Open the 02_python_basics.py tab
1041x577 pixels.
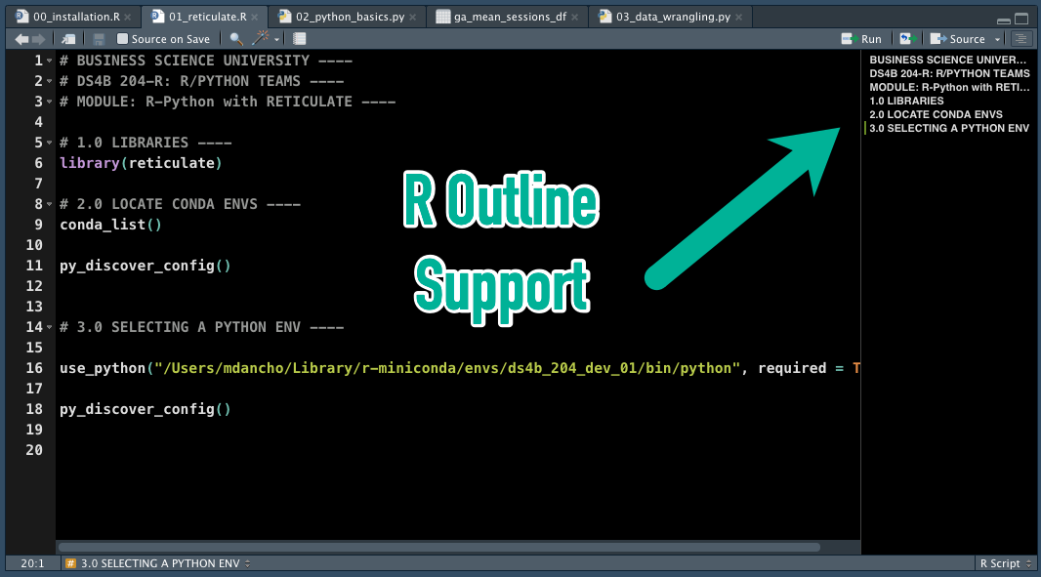tap(348, 17)
